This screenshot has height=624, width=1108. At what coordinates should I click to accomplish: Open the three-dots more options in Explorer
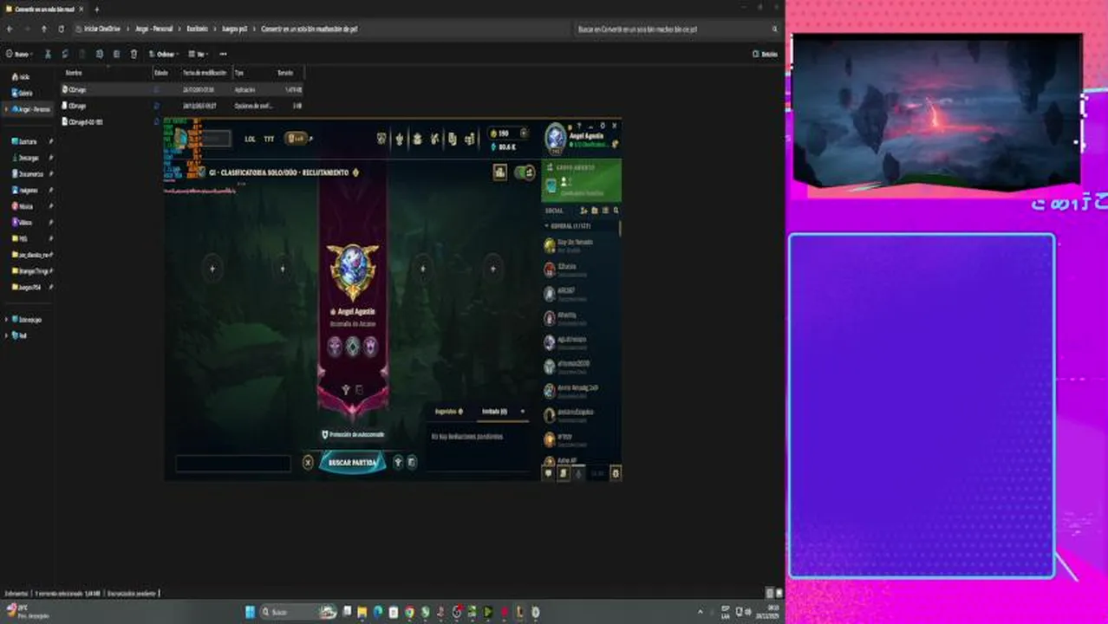(x=223, y=54)
